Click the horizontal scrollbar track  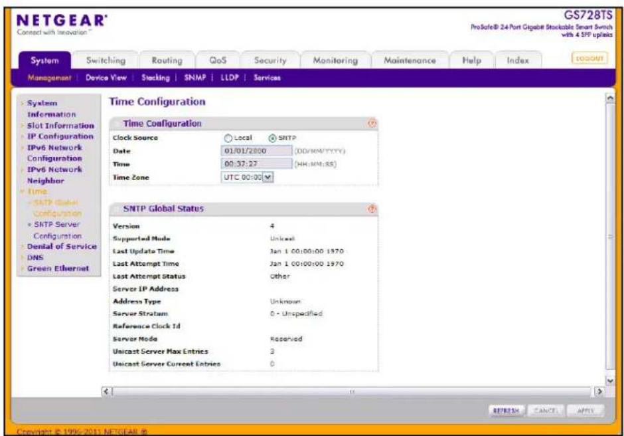(x=352, y=391)
